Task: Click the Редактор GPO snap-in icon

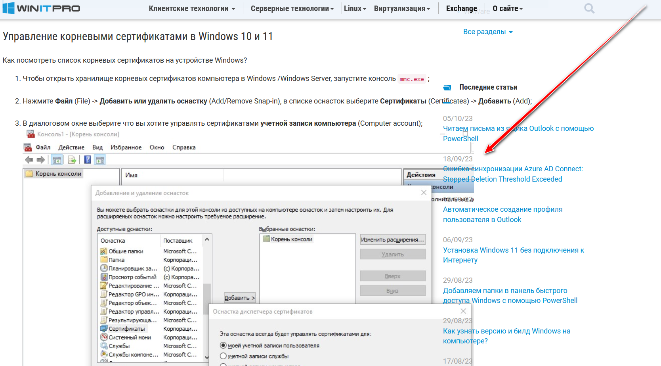Action: click(x=104, y=294)
